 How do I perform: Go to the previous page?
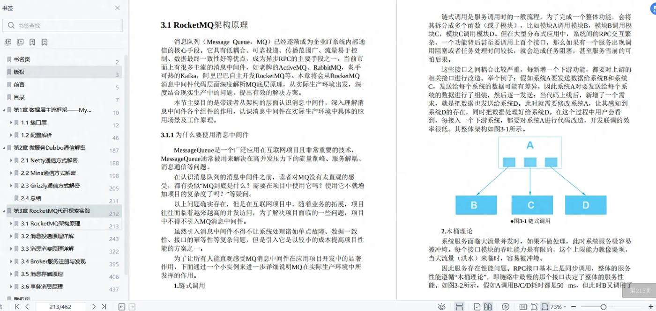coord(27,307)
